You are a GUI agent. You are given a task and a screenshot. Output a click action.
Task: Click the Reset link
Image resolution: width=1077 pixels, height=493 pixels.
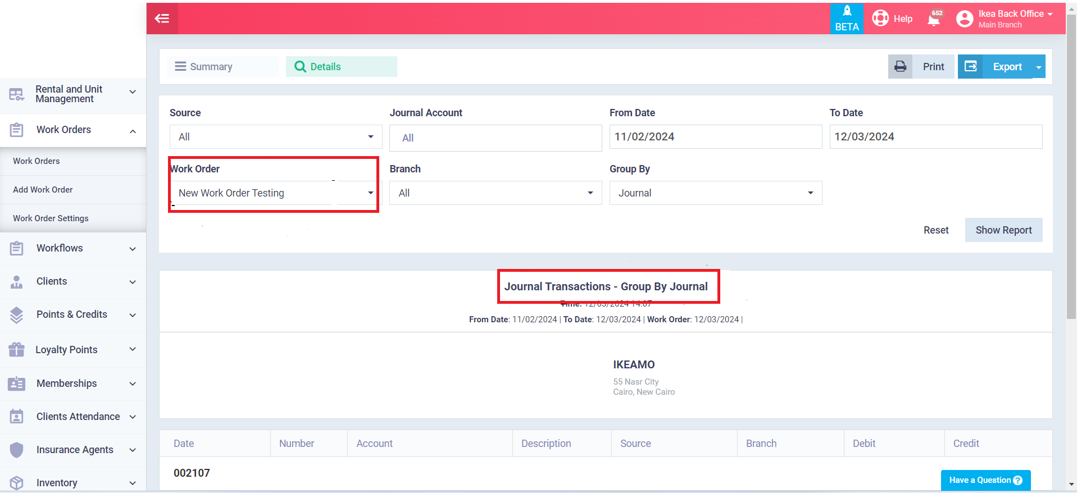(x=935, y=230)
